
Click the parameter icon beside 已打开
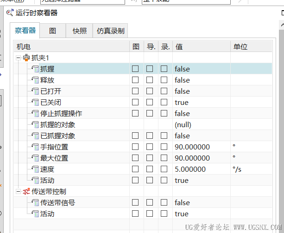coord(35,91)
